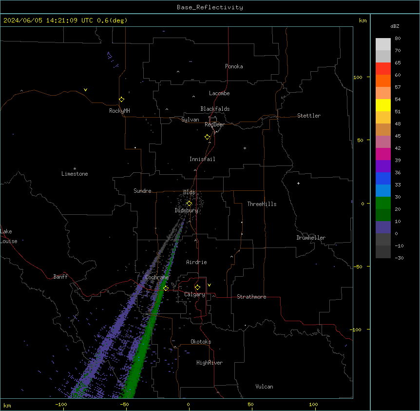Click the Sundre town label
Viewport: 420px width, 411px height.
142,191
